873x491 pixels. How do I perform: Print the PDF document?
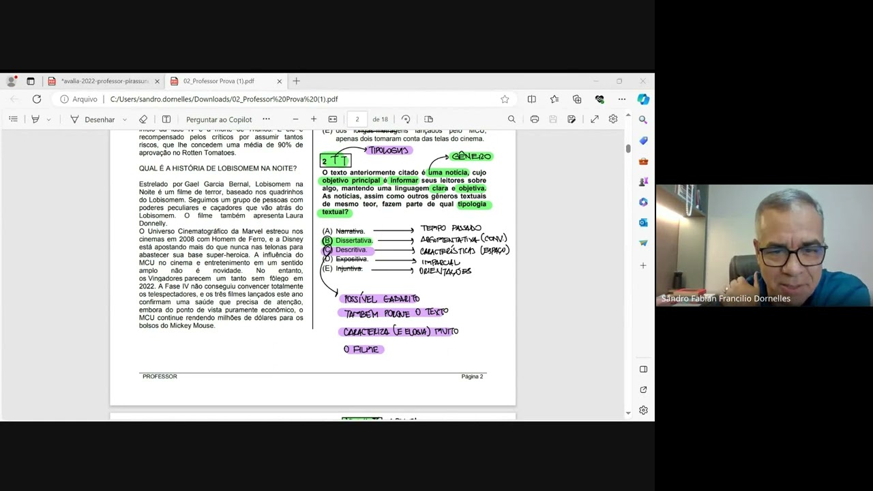[535, 119]
